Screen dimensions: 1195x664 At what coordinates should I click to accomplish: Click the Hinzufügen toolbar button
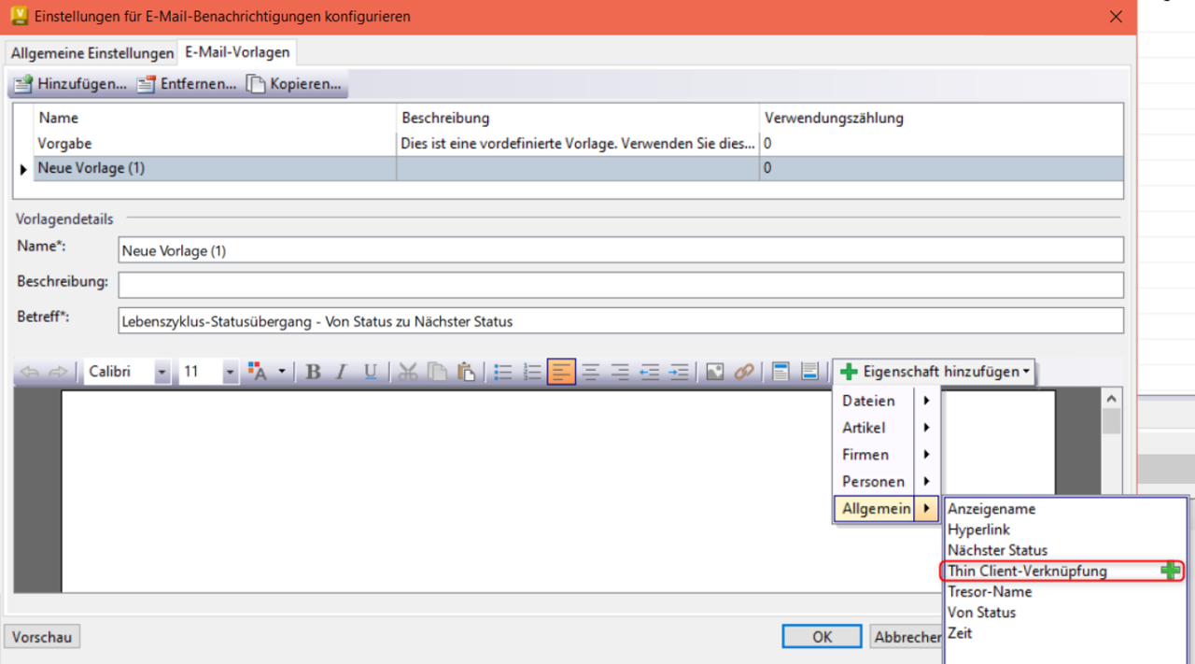69,83
